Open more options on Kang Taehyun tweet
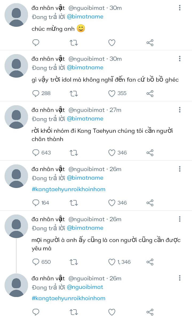Screen dimensions: 192x316 click(x=180, y=110)
